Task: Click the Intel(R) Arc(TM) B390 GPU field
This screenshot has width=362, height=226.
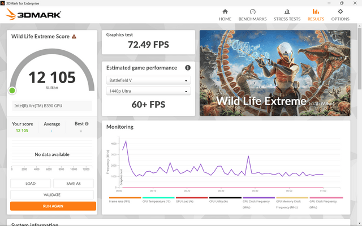Action: (52, 106)
